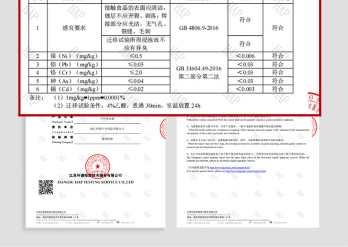
Task: Select 'JIANGSU HAP TESTING SERVICE CO.,LTD' heading
Action: (96, 182)
